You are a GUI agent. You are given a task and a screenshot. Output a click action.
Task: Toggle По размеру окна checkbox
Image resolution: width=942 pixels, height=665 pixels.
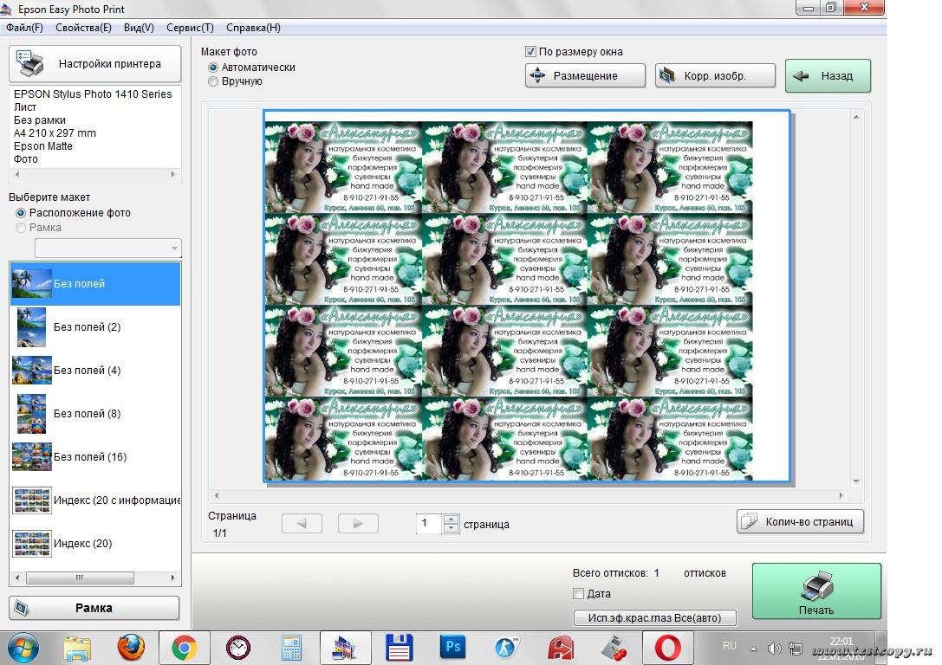click(531, 52)
